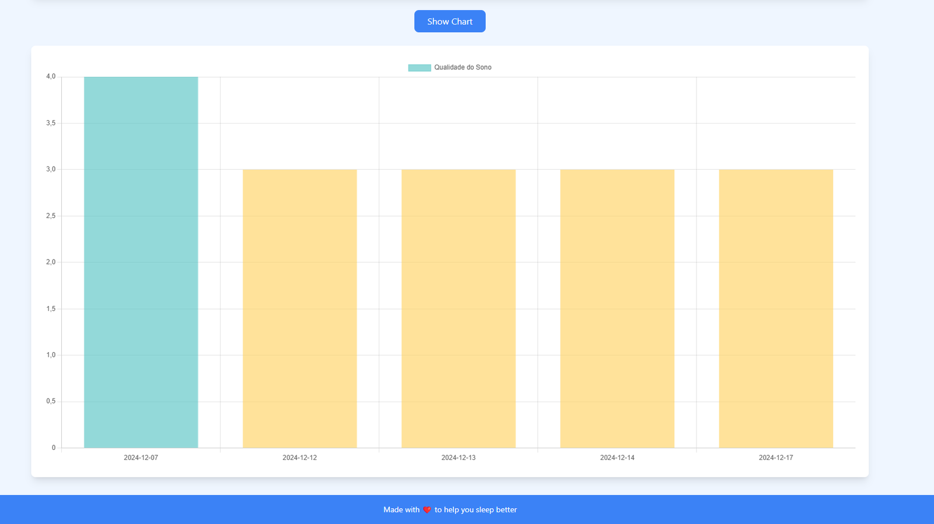Click the 1,0 y-axis value
The width and height of the screenshot is (934, 524).
[51, 354]
